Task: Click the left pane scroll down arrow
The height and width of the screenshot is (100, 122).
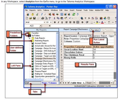Action: (x=57, y=77)
